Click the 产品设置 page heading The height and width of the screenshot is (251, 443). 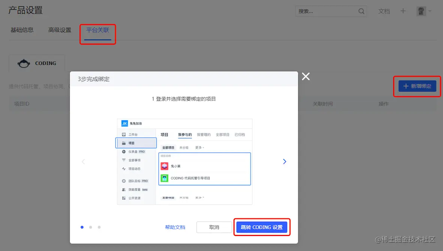point(26,10)
